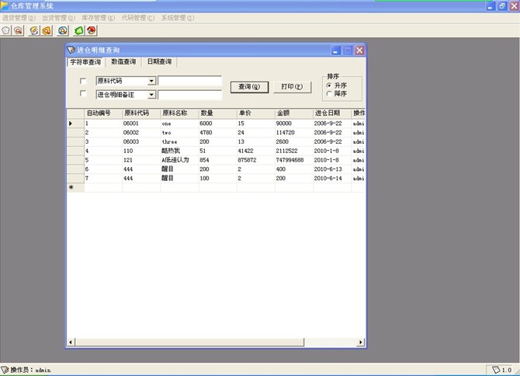Click the version 1.0 icon in status bar
The image size is (520, 376).
(x=496, y=369)
